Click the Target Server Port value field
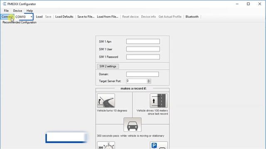The width and height of the screenshot is (266, 149). [x=137, y=81]
